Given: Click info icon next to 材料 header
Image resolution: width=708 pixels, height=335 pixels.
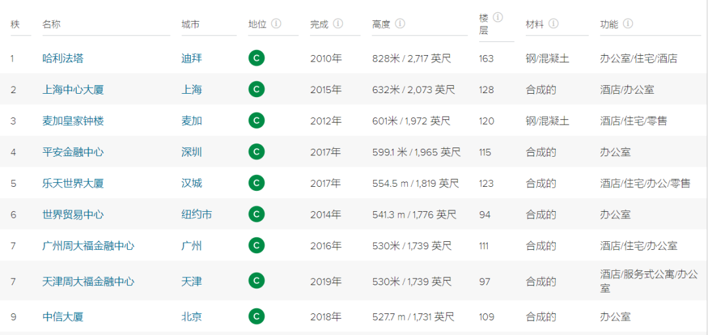Looking at the screenshot, I should 553,24.
